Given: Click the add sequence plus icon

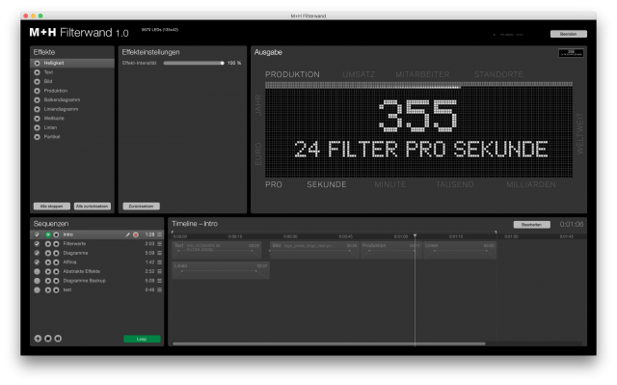Looking at the screenshot, I should [x=38, y=339].
